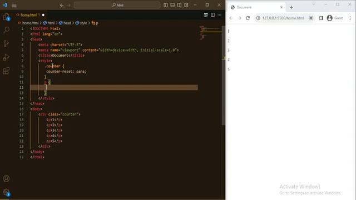Open the Search view in activity bar
Screen dimensions: 356x200
point(6,29)
